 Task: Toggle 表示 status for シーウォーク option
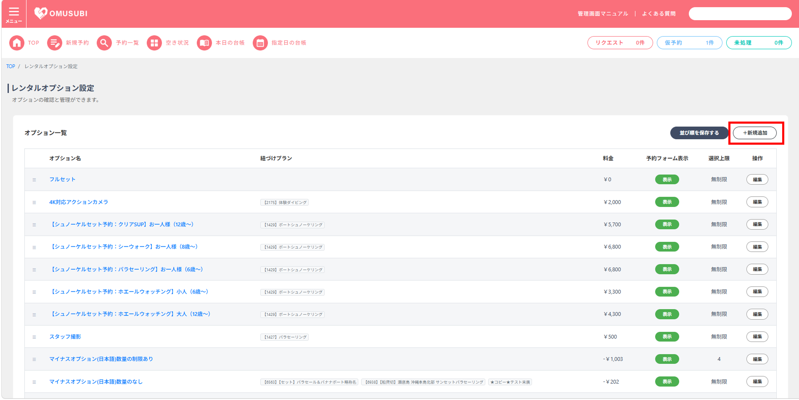pos(667,247)
